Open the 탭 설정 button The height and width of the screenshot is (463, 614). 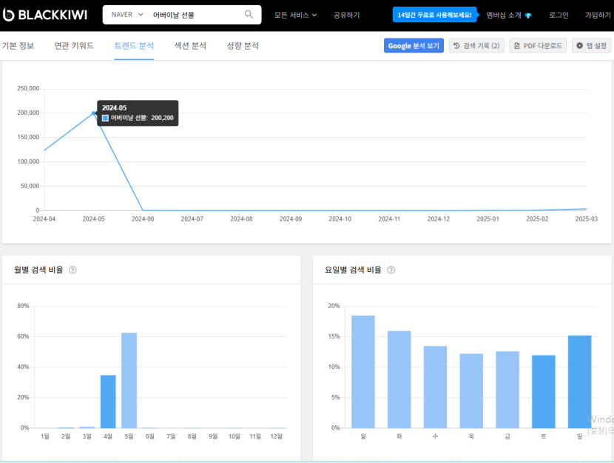tap(591, 45)
